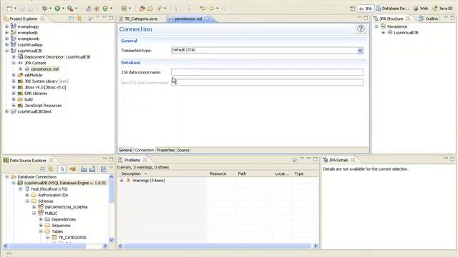
Task: Click the SQL scrapbook icon in Data Source Explorer
Action: pyautogui.click(x=103, y=169)
